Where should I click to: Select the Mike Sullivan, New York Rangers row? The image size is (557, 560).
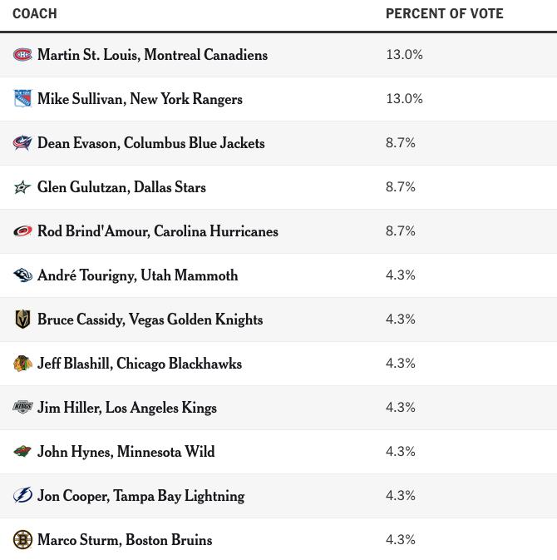tap(278, 99)
